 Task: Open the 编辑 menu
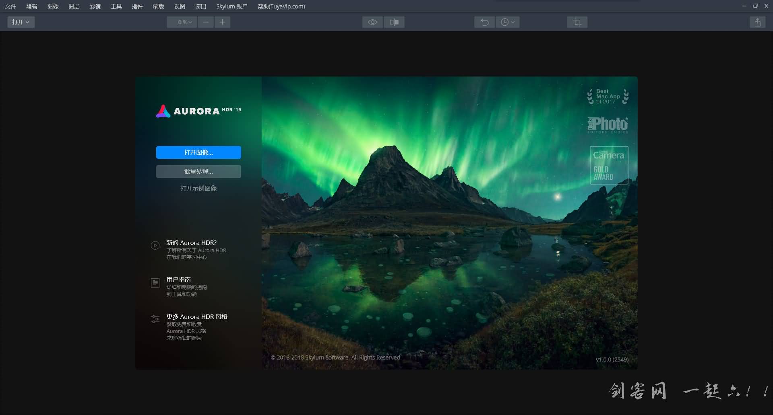(x=32, y=6)
